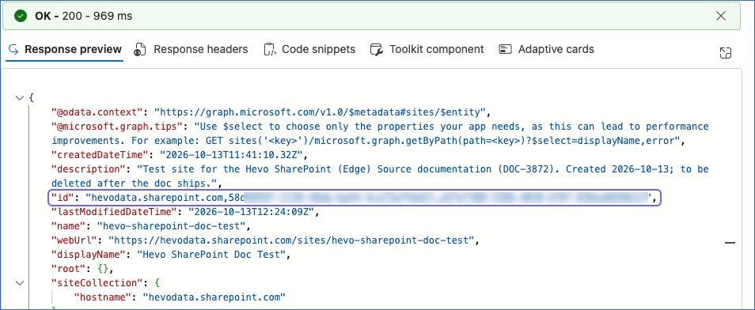The width and height of the screenshot is (755, 310).
Task: Collapse the siteCollection node chevron
Action: 20,283
